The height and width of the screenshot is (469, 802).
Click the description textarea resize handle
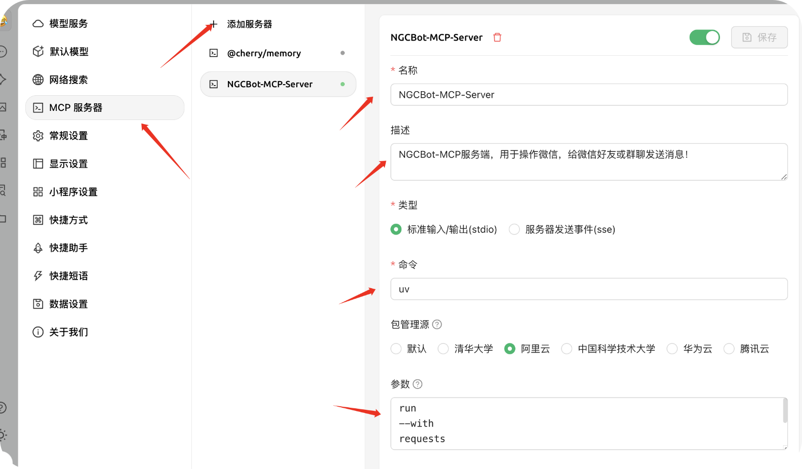pos(784,177)
